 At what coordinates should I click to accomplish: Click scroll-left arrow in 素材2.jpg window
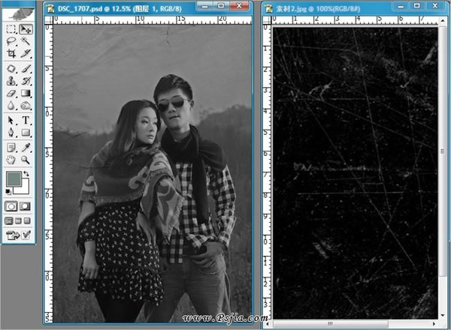pyautogui.click(x=268, y=324)
